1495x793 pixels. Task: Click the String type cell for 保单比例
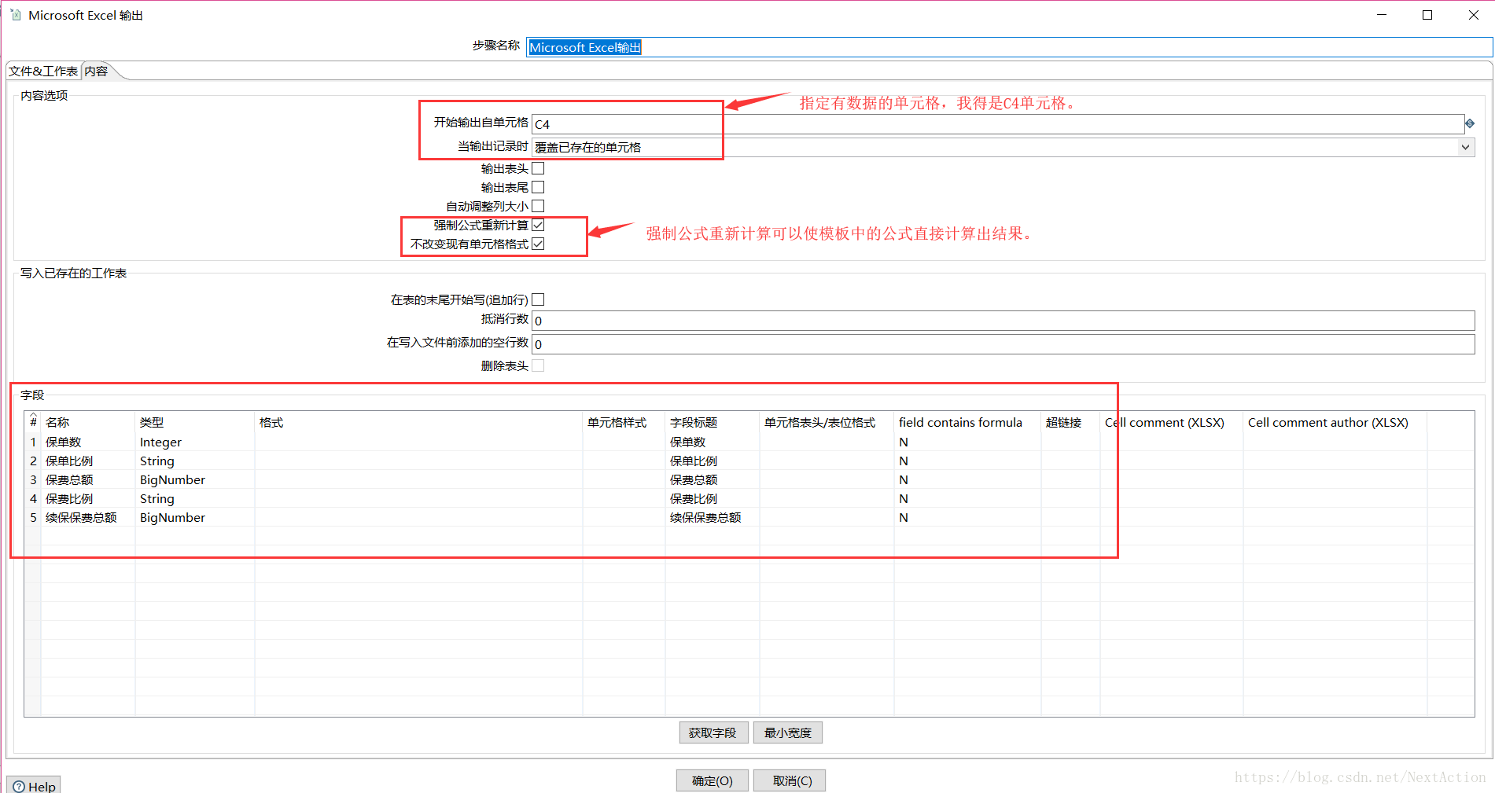195,461
